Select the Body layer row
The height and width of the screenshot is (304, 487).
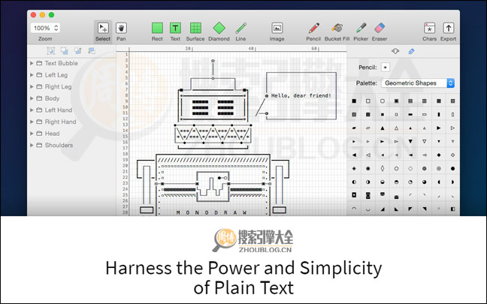point(71,98)
